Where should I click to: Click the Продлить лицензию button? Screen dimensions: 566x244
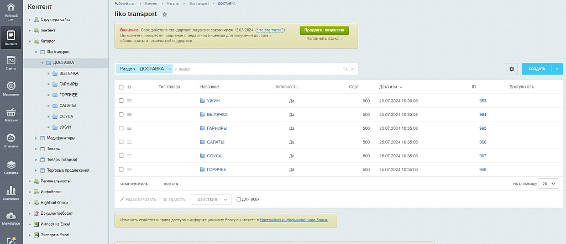coord(324,30)
